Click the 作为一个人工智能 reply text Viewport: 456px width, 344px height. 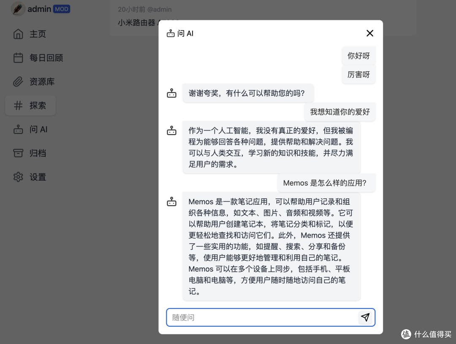pyautogui.click(x=271, y=147)
